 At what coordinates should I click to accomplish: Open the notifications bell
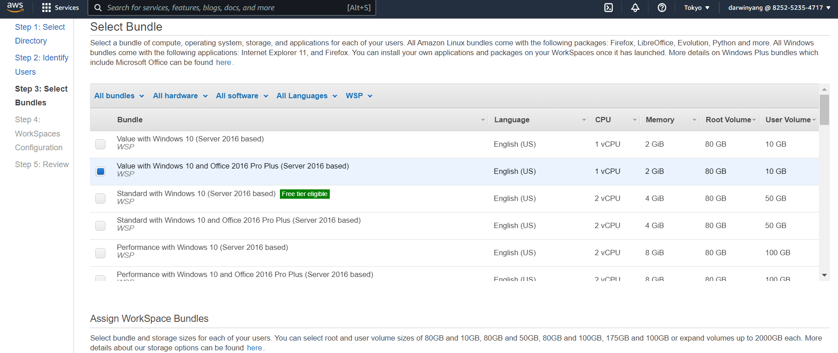pyautogui.click(x=635, y=8)
